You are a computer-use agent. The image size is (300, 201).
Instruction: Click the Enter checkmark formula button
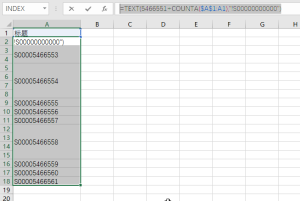point(88,9)
